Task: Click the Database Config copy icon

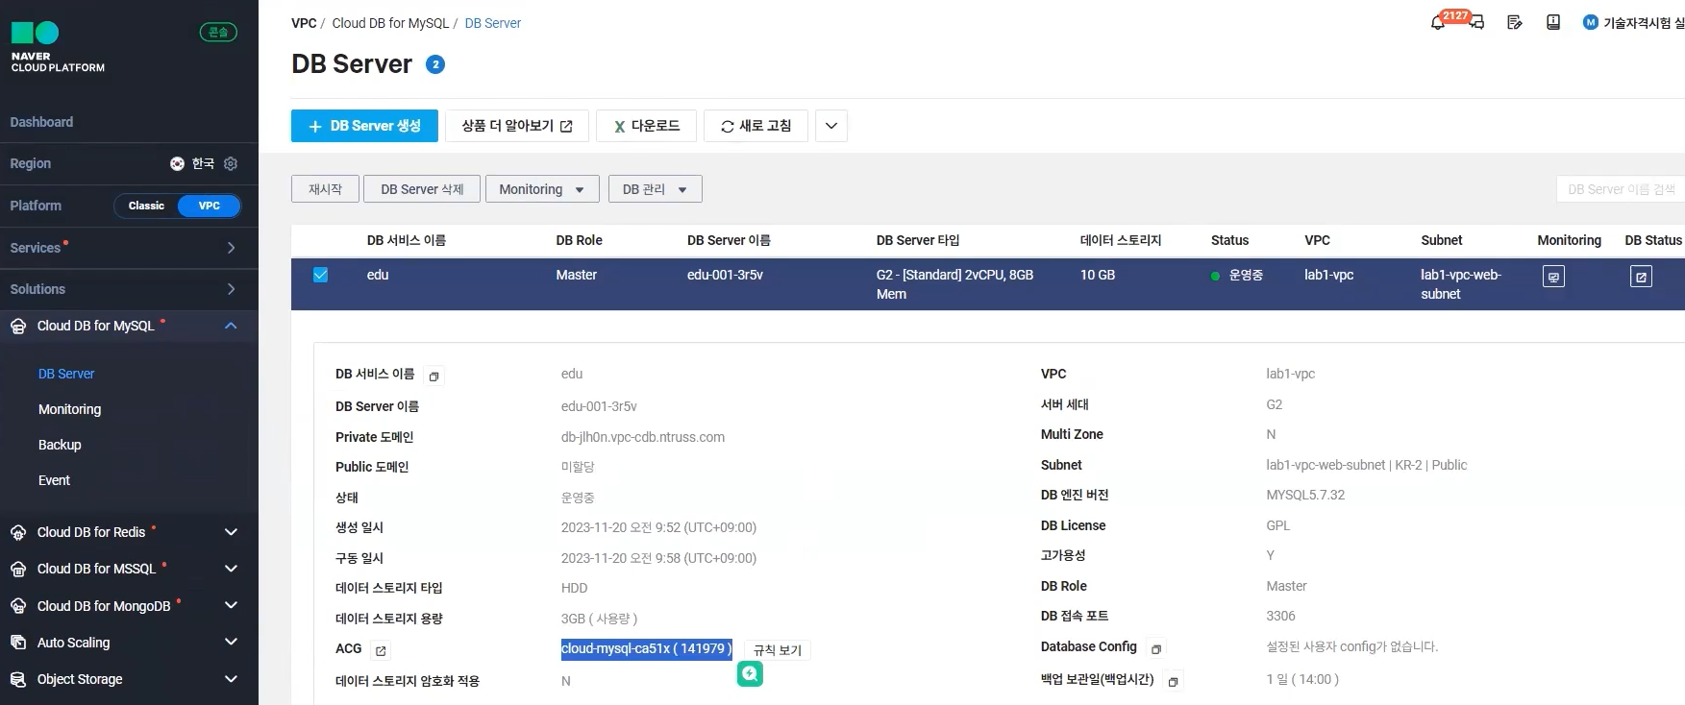Action: coord(1156,649)
